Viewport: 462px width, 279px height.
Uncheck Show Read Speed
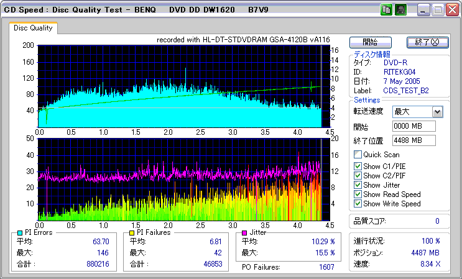[358, 194]
